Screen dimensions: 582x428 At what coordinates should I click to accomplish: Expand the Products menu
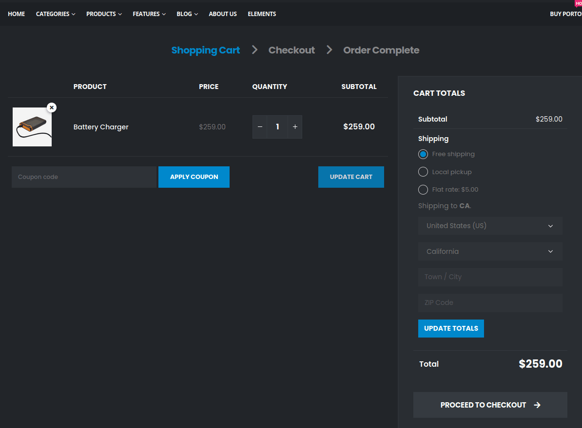[x=101, y=14]
